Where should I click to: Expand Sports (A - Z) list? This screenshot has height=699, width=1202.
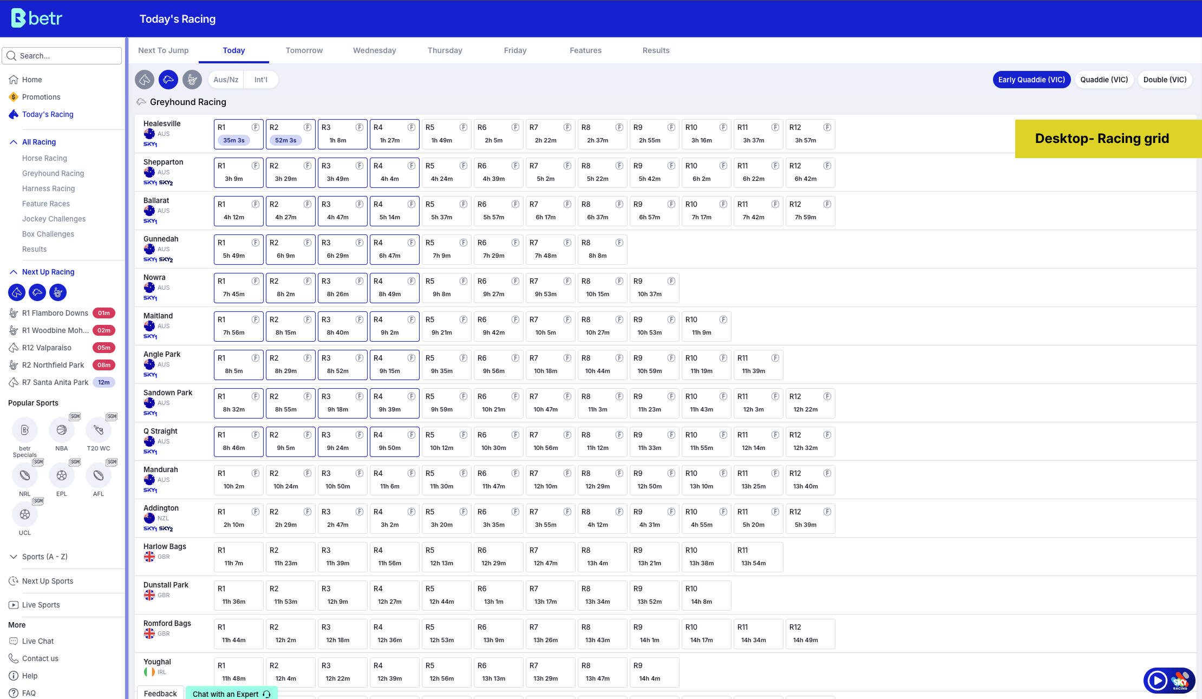coord(44,557)
